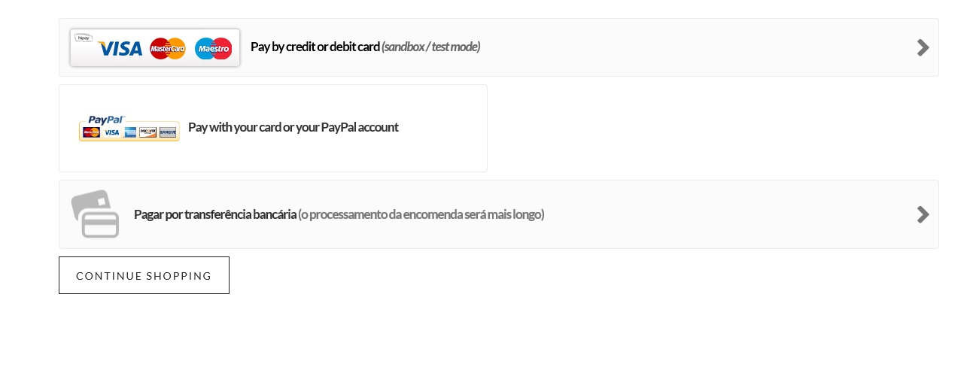Click the sandbox / test mode text
Image resolution: width=976 pixels, height=367 pixels.
coord(430,47)
